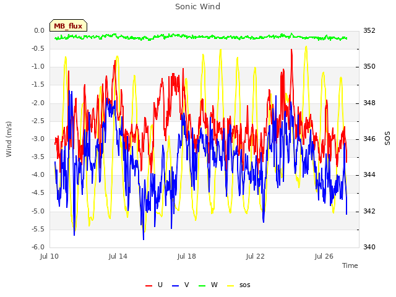
Task: Click the 346 right axis value
Action: tap(369, 139)
